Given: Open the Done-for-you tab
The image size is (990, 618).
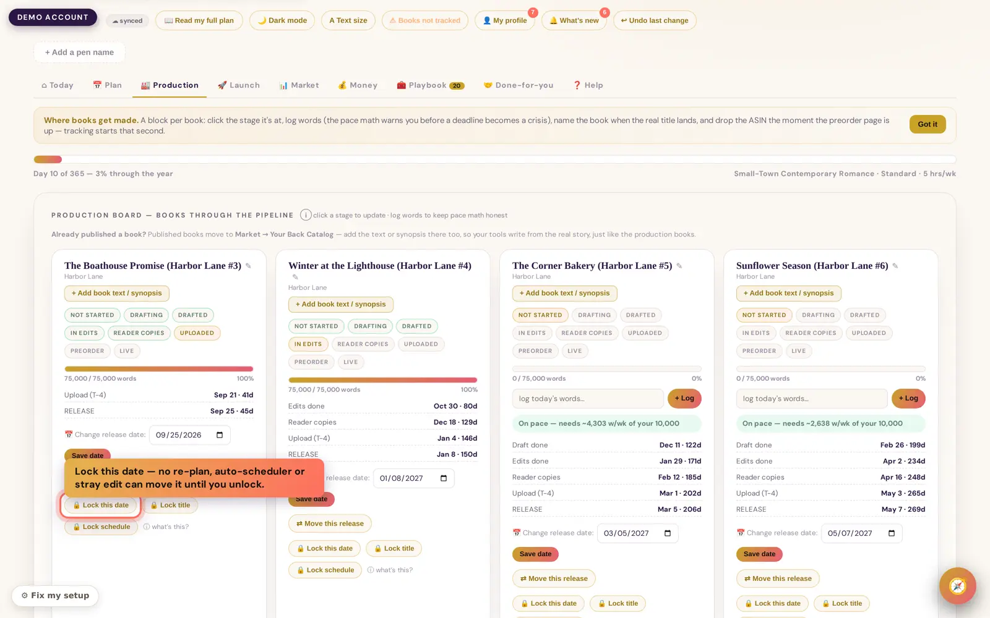Looking at the screenshot, I should pos(519,85).
